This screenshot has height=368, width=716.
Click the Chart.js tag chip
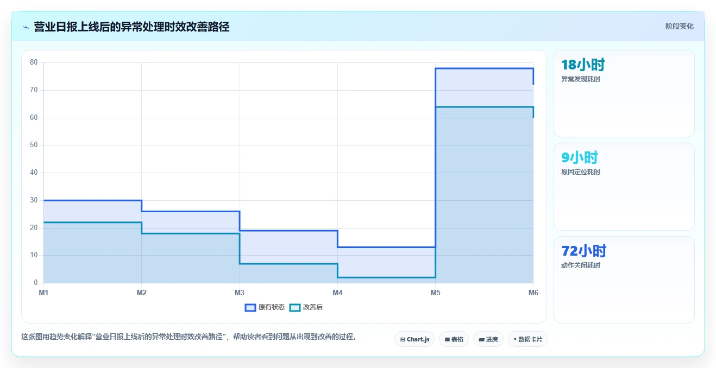[414, 339]
